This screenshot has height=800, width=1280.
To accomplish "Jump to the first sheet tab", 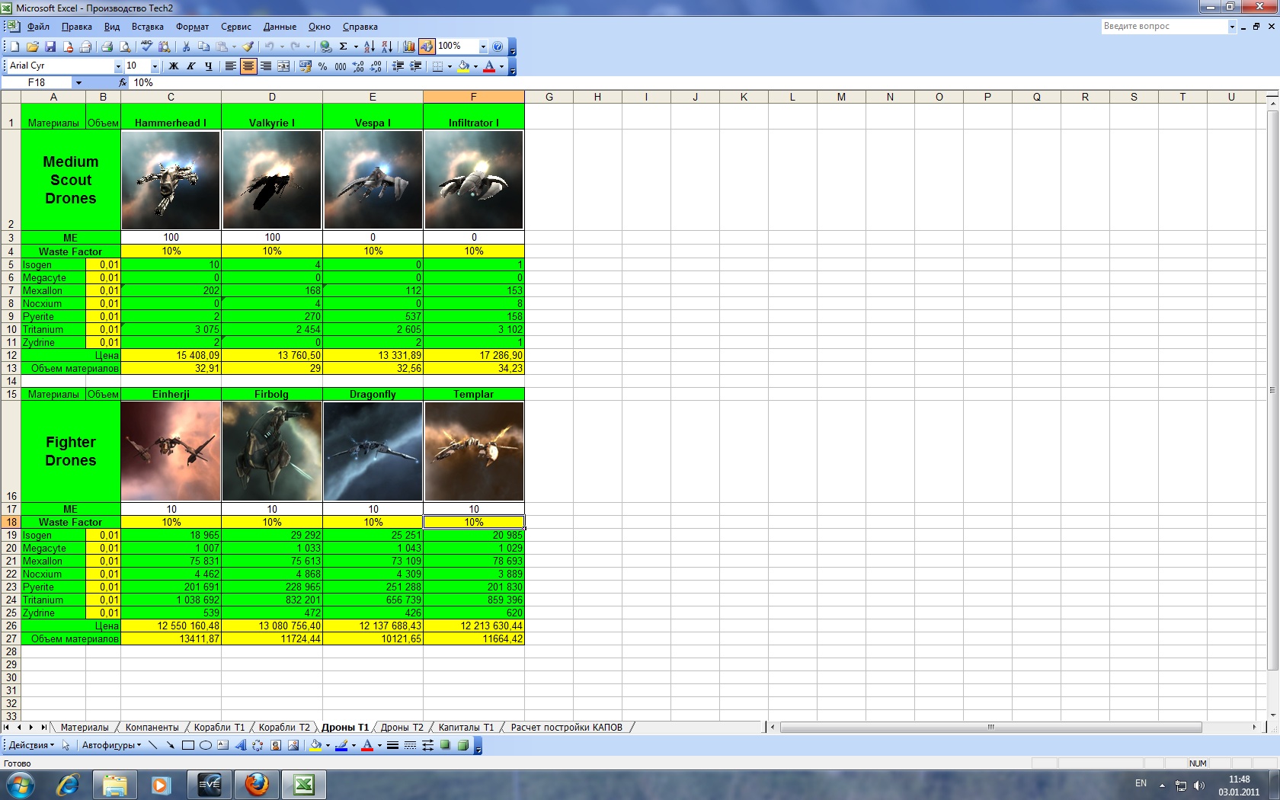I will (7, 728).
